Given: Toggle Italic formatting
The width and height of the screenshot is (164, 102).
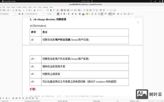Looking at the screenshot, I should point(61,14).
